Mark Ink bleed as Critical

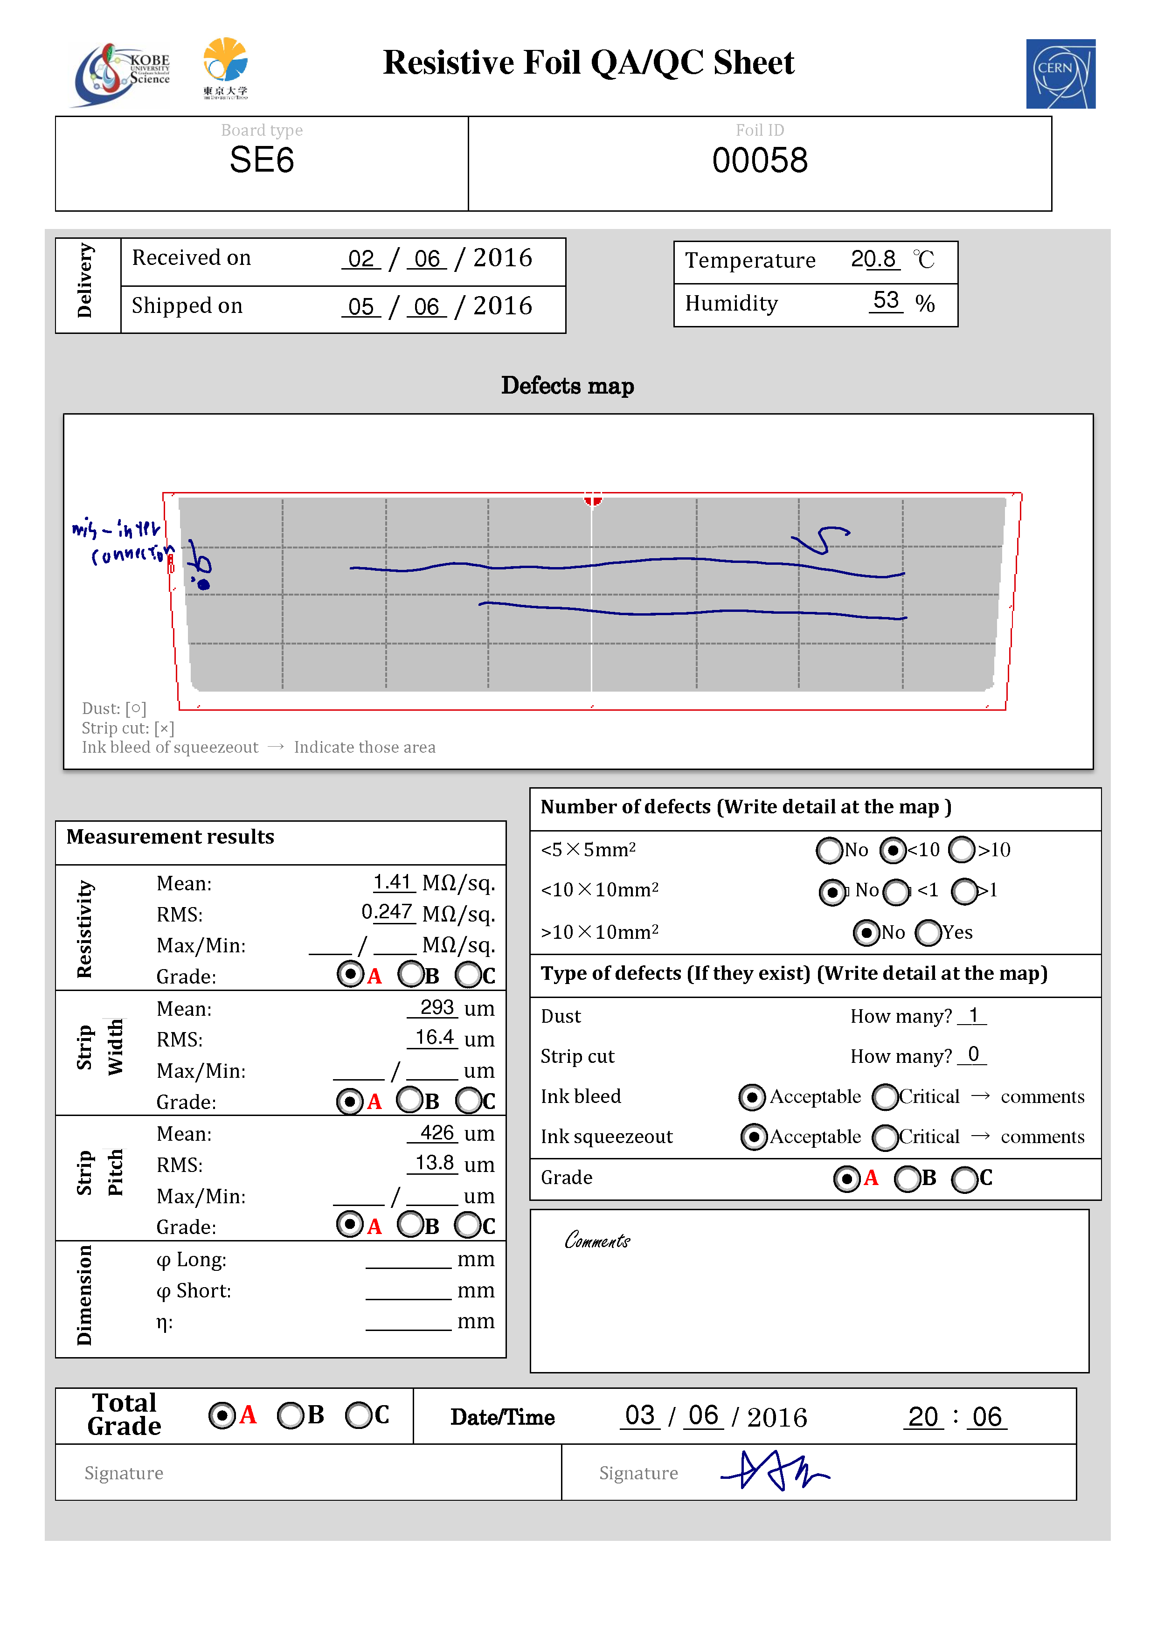pos(886,1097)
